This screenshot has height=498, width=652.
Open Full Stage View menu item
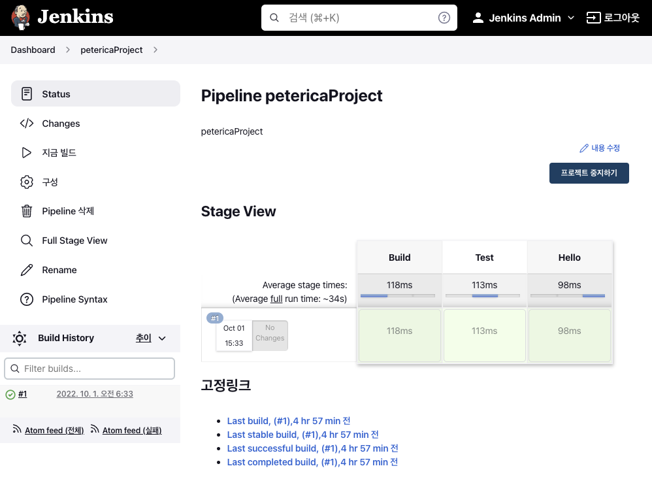(x=95, y=241)
